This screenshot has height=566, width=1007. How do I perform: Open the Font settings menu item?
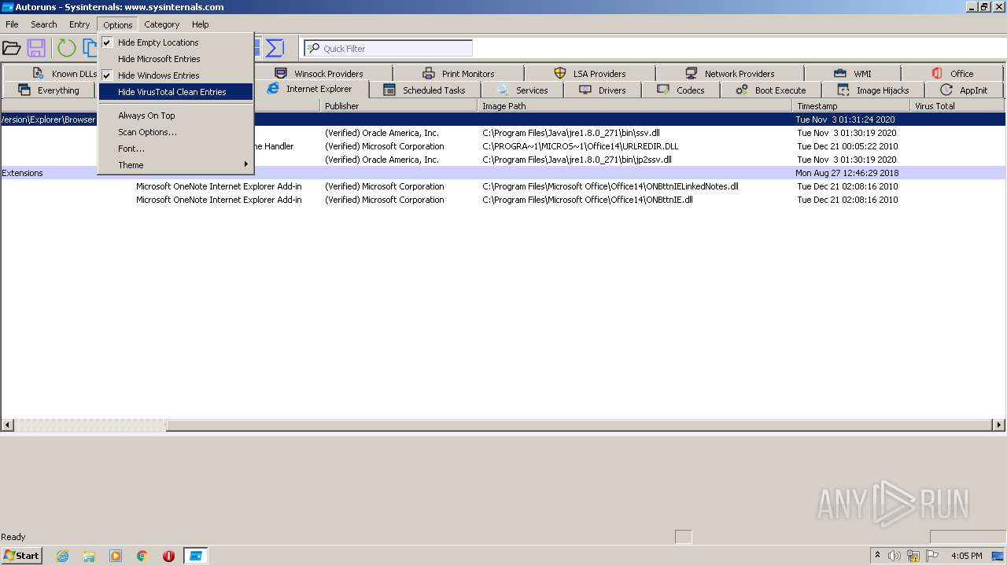(175, 149)
